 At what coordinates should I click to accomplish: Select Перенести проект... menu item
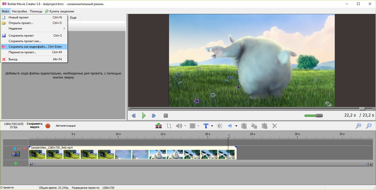point(34,52)
